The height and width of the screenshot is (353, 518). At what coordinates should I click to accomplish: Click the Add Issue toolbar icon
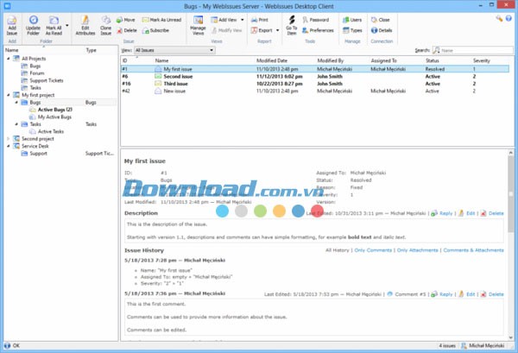(11, 22)
